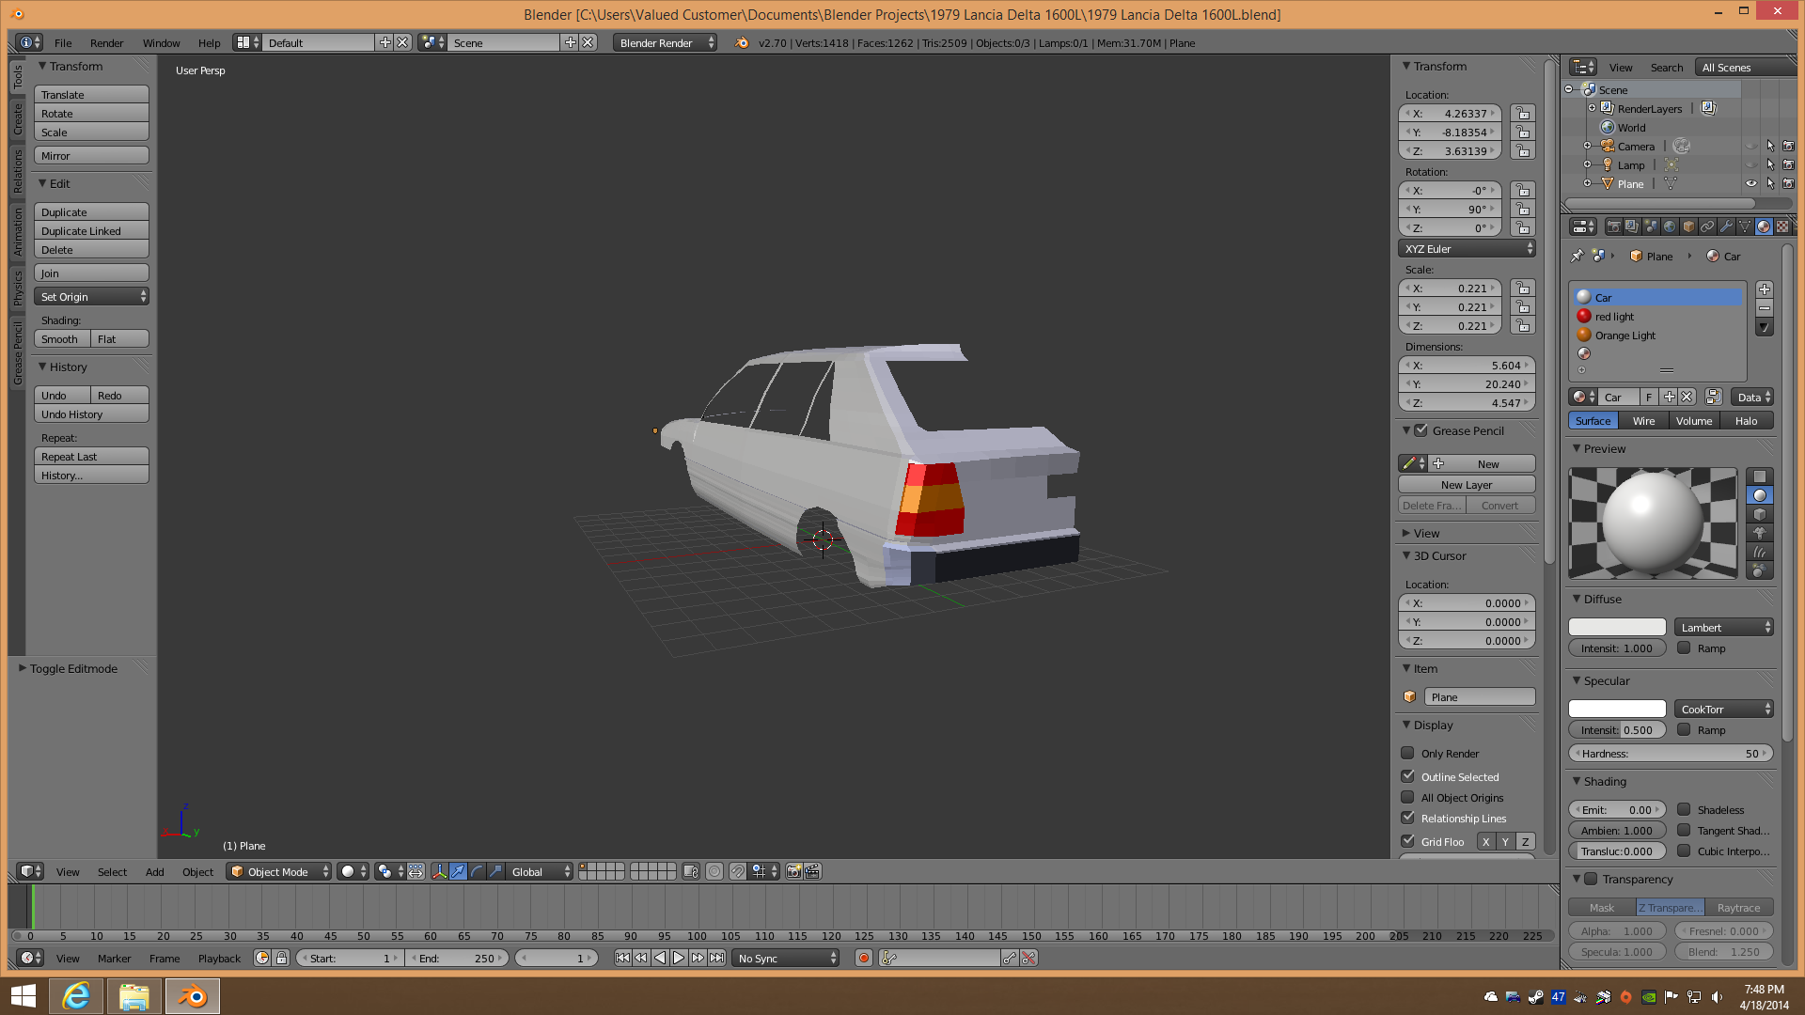1805x1015 pixels.
Task: Open the Modifiers properties tab wrench icon
Action: coord(1726,226)
